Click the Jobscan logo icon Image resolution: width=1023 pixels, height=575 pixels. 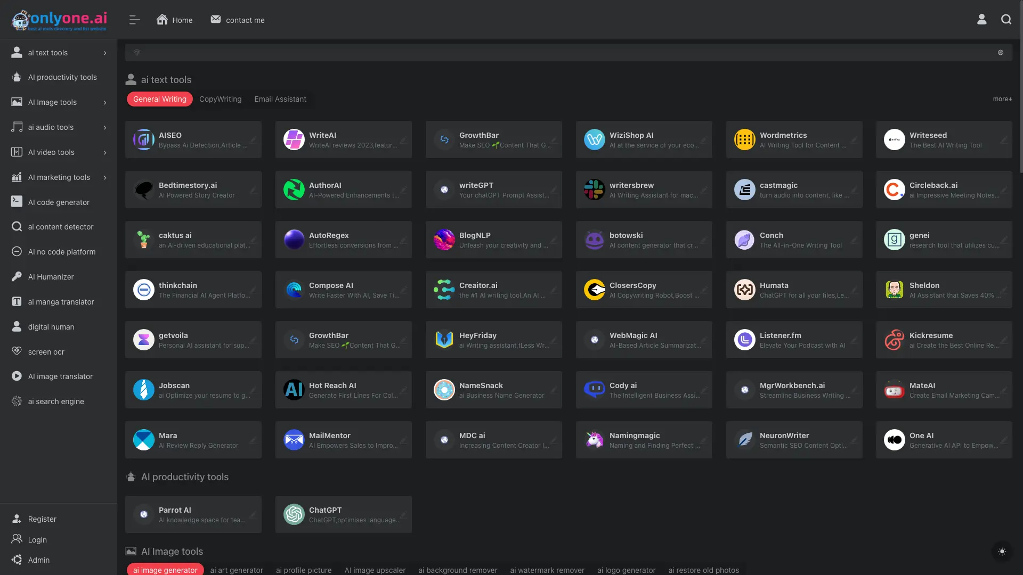(x=144, y=390)
